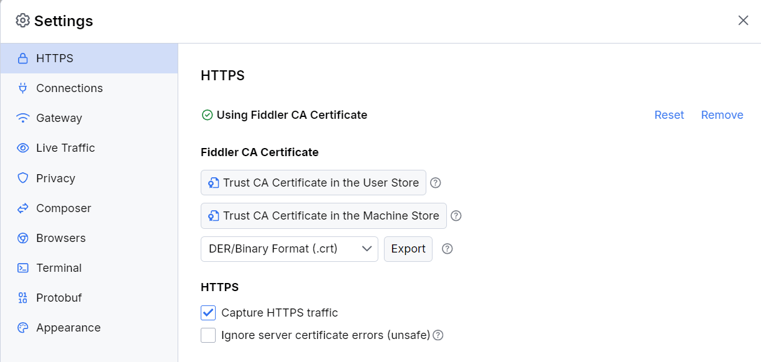Image resolution: width=761 pixels, height=362 pixels.
Task: Click the Protobuf sidebar icon
Action: 23,297
